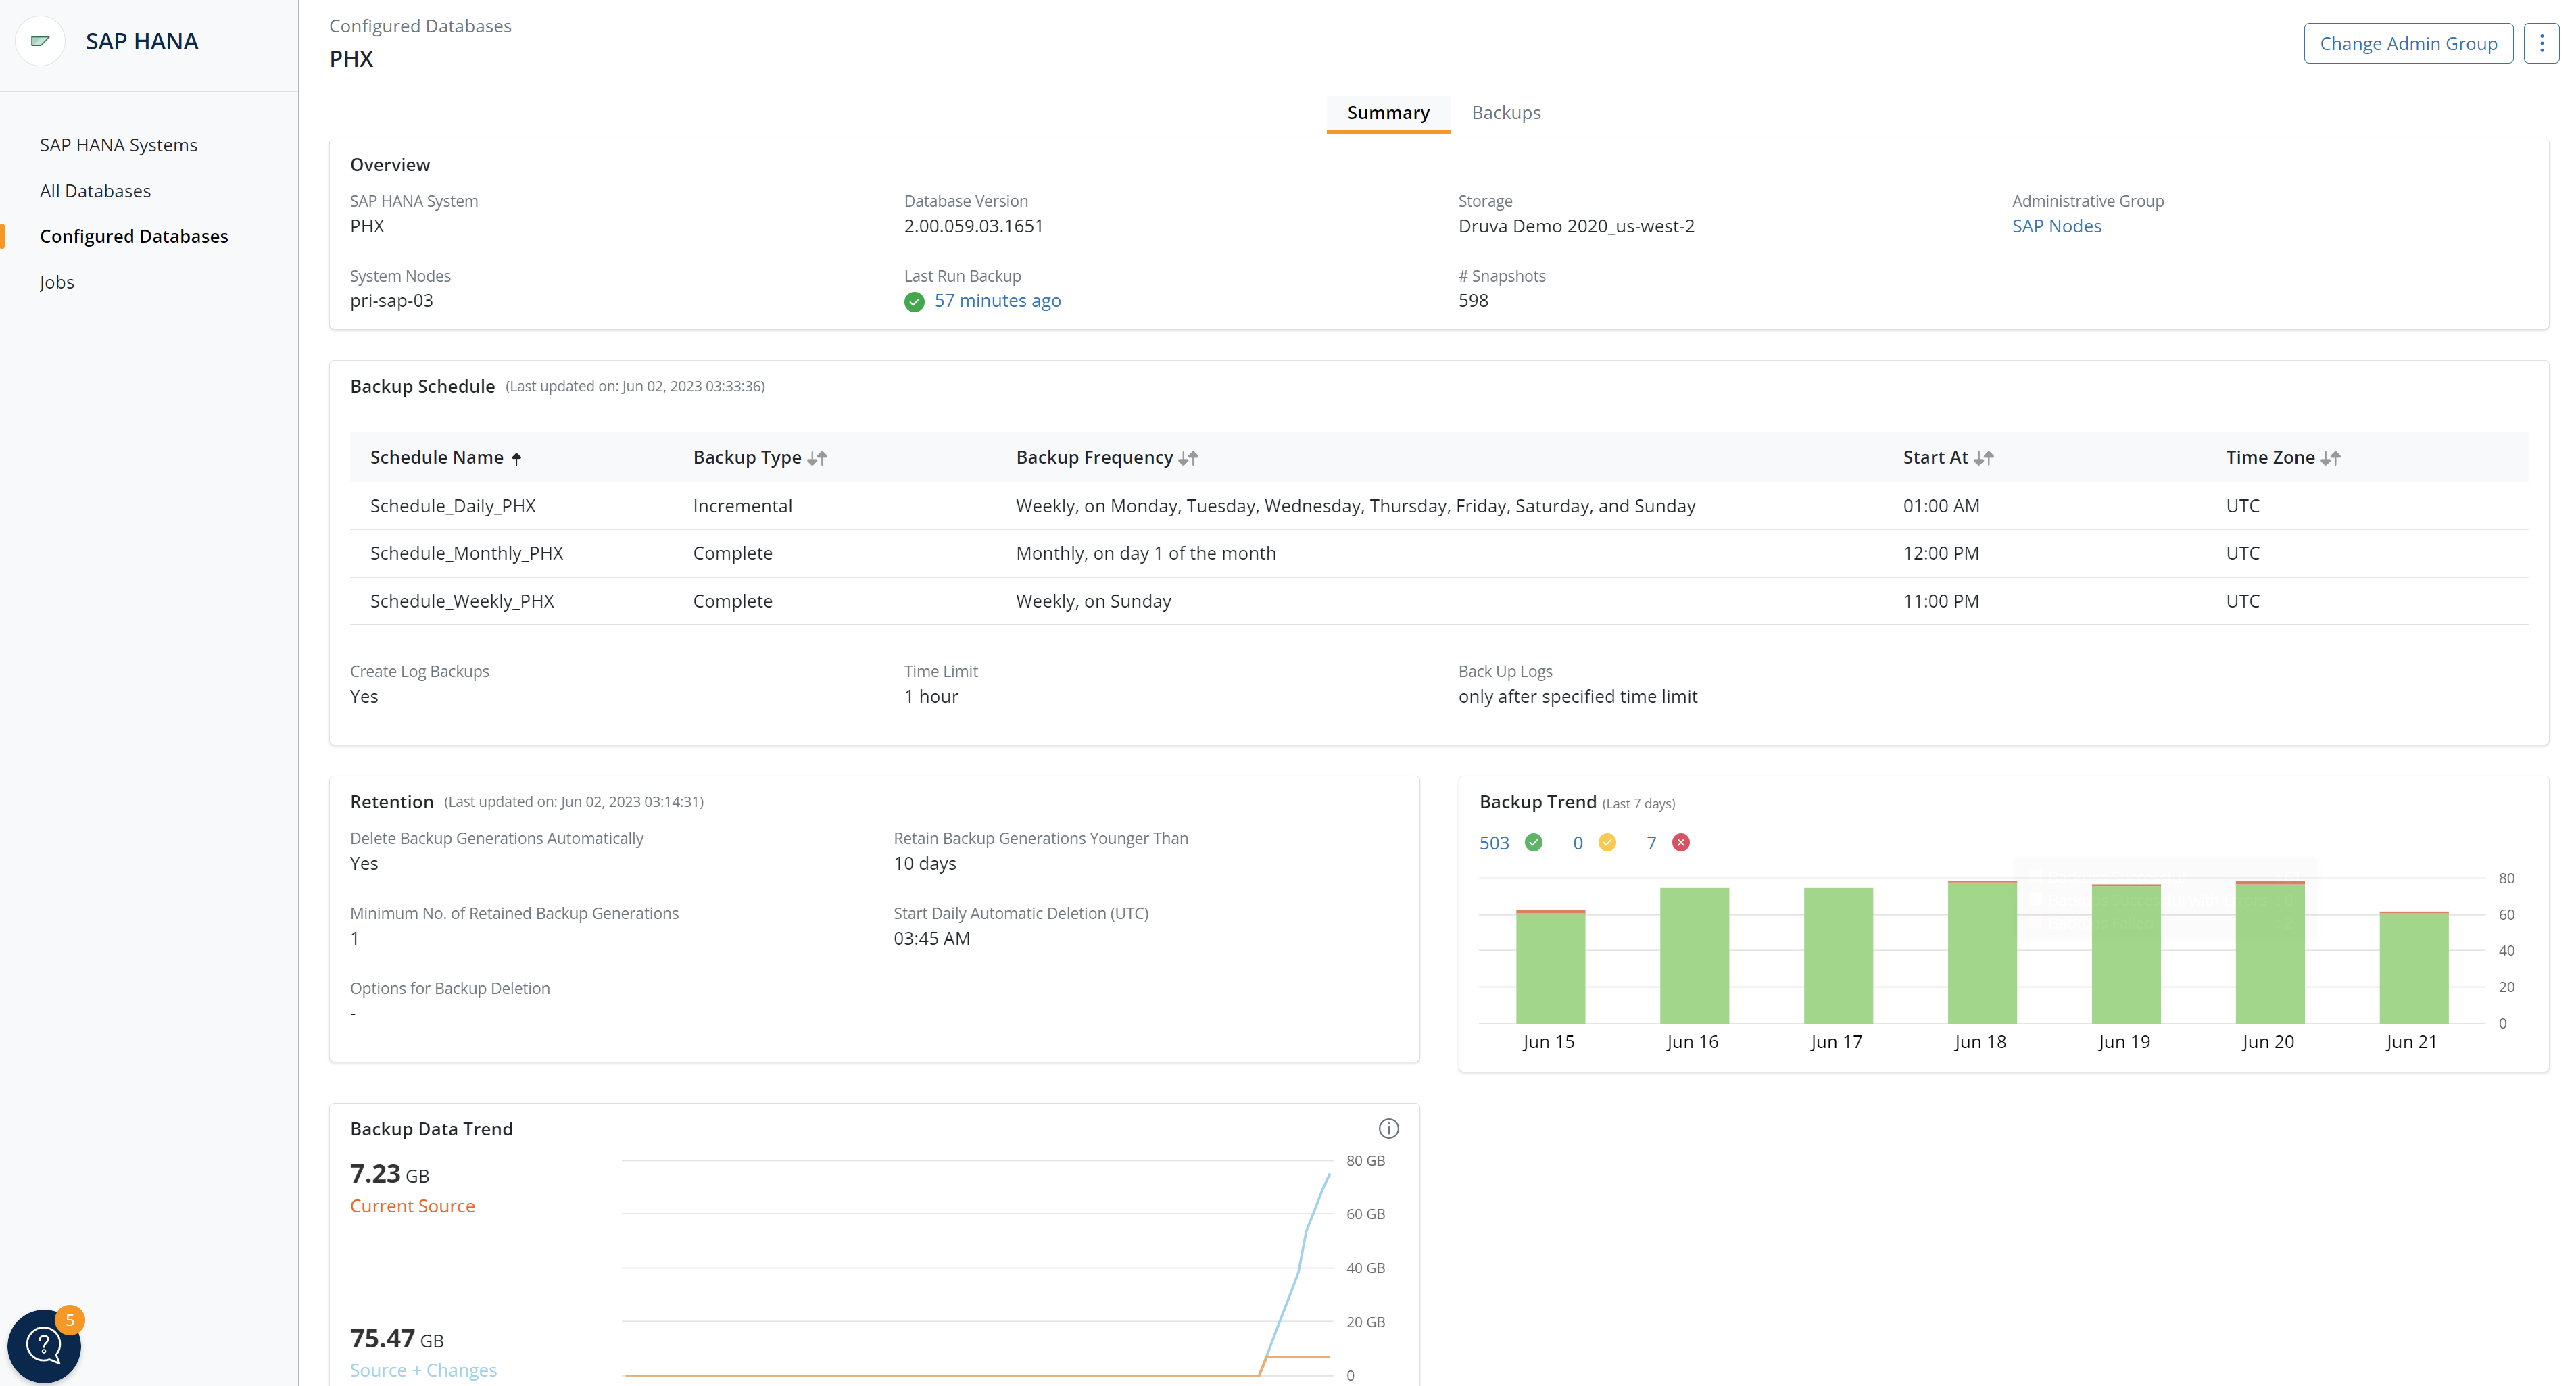Click the red failed backups status icon
Image resolution: width=2576 pixels, height=1386 pixels.
tap(1681, 842)
